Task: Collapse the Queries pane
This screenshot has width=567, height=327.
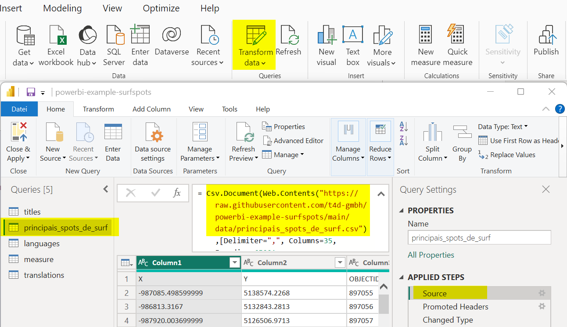Action: click(105, 189)
